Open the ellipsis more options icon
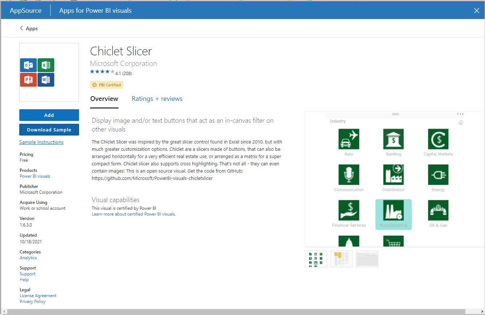485x315 pixels. (x=460, y=114)
